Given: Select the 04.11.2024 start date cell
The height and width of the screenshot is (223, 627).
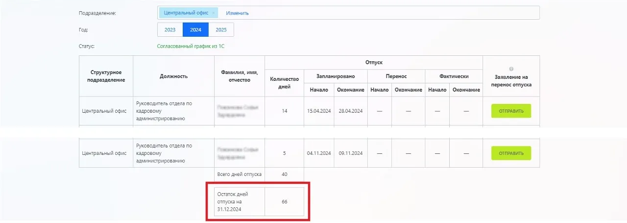Looking at the screenshot, I should tap(319, 153).
